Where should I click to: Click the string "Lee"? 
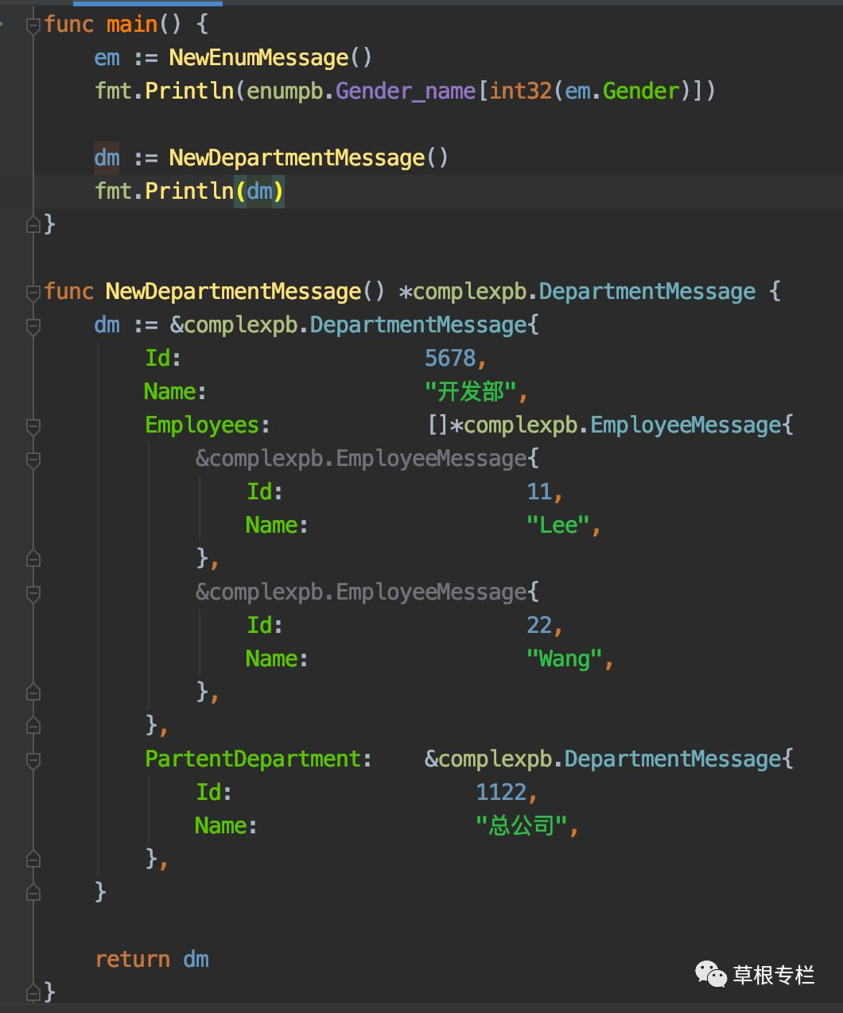pos(558,526)
